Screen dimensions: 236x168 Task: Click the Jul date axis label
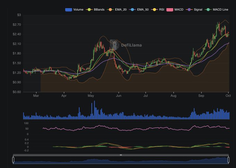pyautogui.click(x=145, y=96)
